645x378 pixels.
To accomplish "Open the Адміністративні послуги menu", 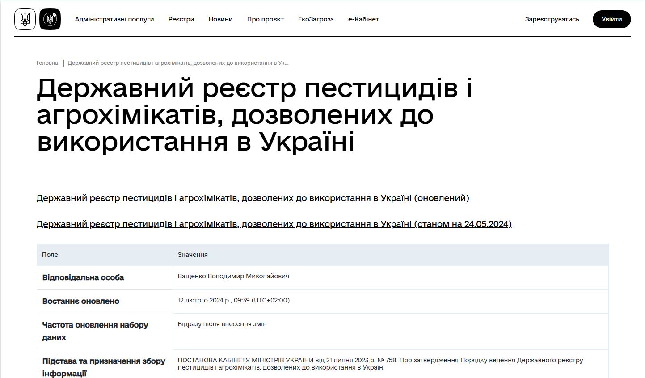I will [114, 19].
